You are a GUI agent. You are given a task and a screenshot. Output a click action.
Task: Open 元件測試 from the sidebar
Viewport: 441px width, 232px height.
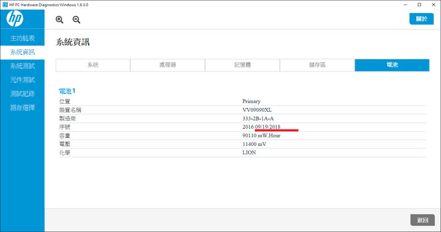click(x=23, y=80)
